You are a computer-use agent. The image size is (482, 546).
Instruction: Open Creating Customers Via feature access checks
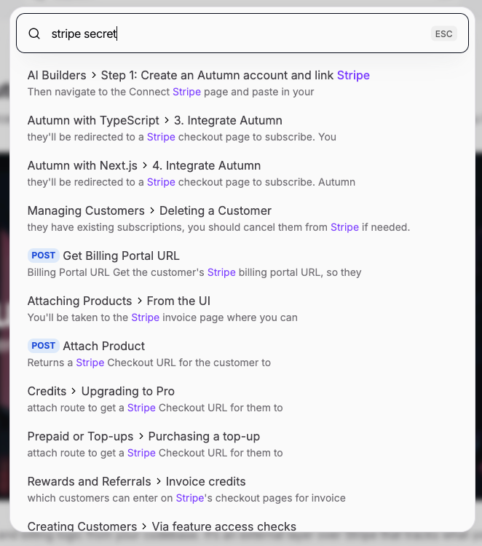tap(162, 526)
